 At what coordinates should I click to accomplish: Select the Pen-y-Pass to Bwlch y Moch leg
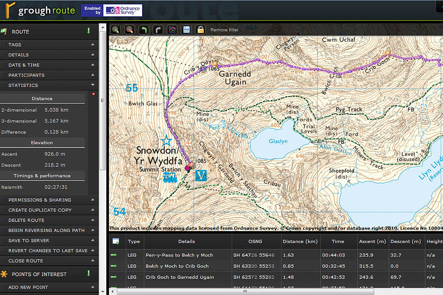click(x=179, y=255)
